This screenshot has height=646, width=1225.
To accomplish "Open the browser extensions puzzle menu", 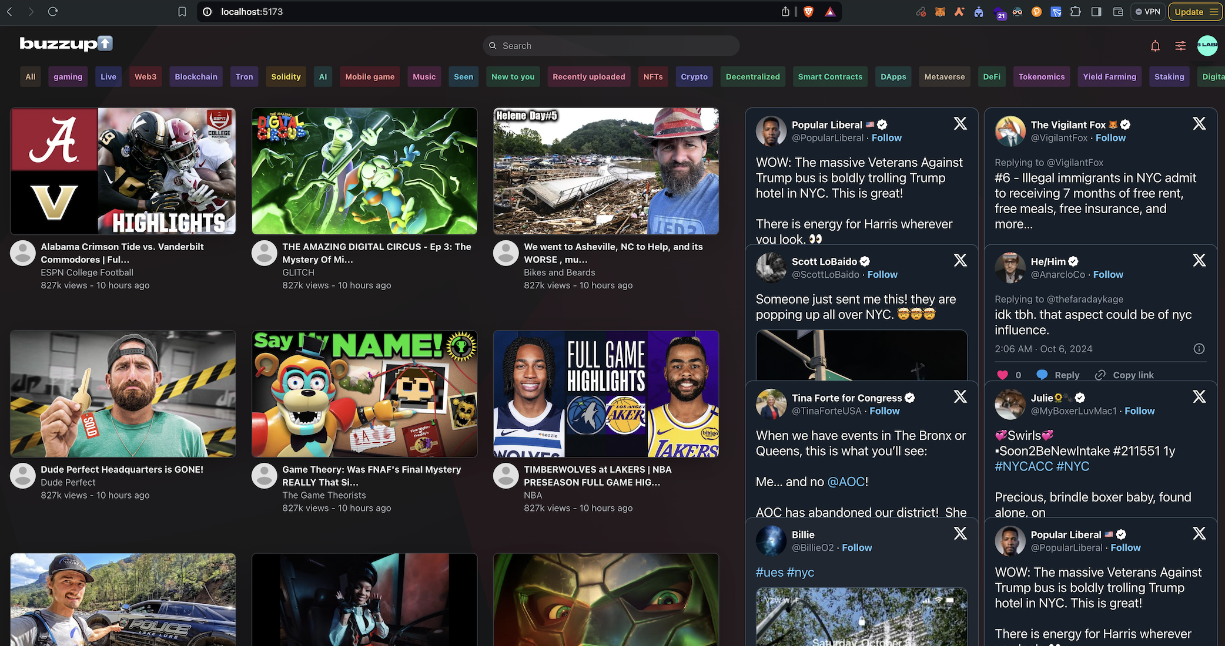I will click(1075, 12).
